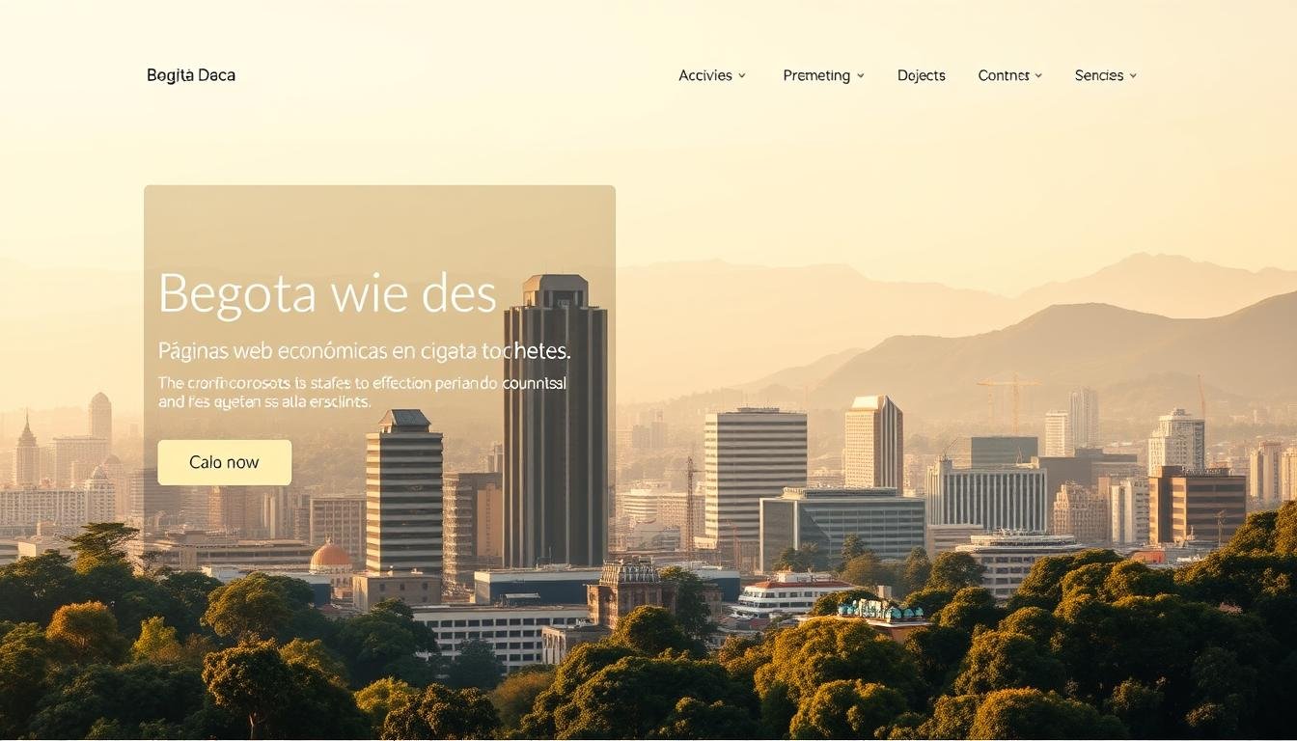Click the Premeting nav label
1297x741 pixels.
click(x=816, y=75)
